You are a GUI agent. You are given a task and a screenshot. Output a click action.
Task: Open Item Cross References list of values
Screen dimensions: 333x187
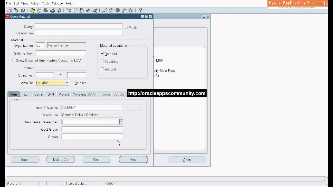click(121, 122)
